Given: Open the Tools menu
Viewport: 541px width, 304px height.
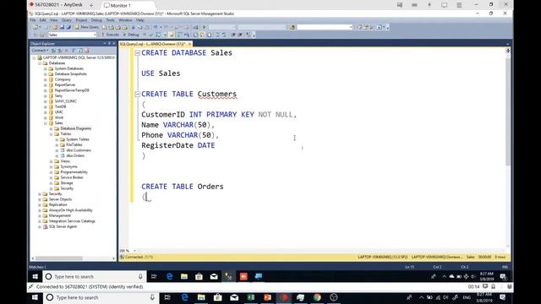Looking at the screenshot, I should (x=110, y=20).
